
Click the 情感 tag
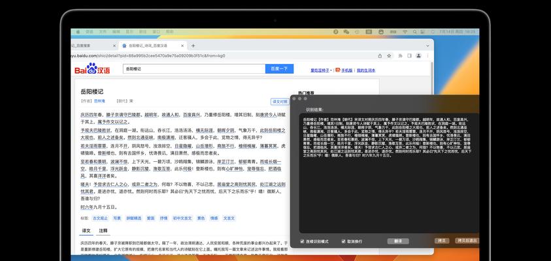(x=214, y=218)
